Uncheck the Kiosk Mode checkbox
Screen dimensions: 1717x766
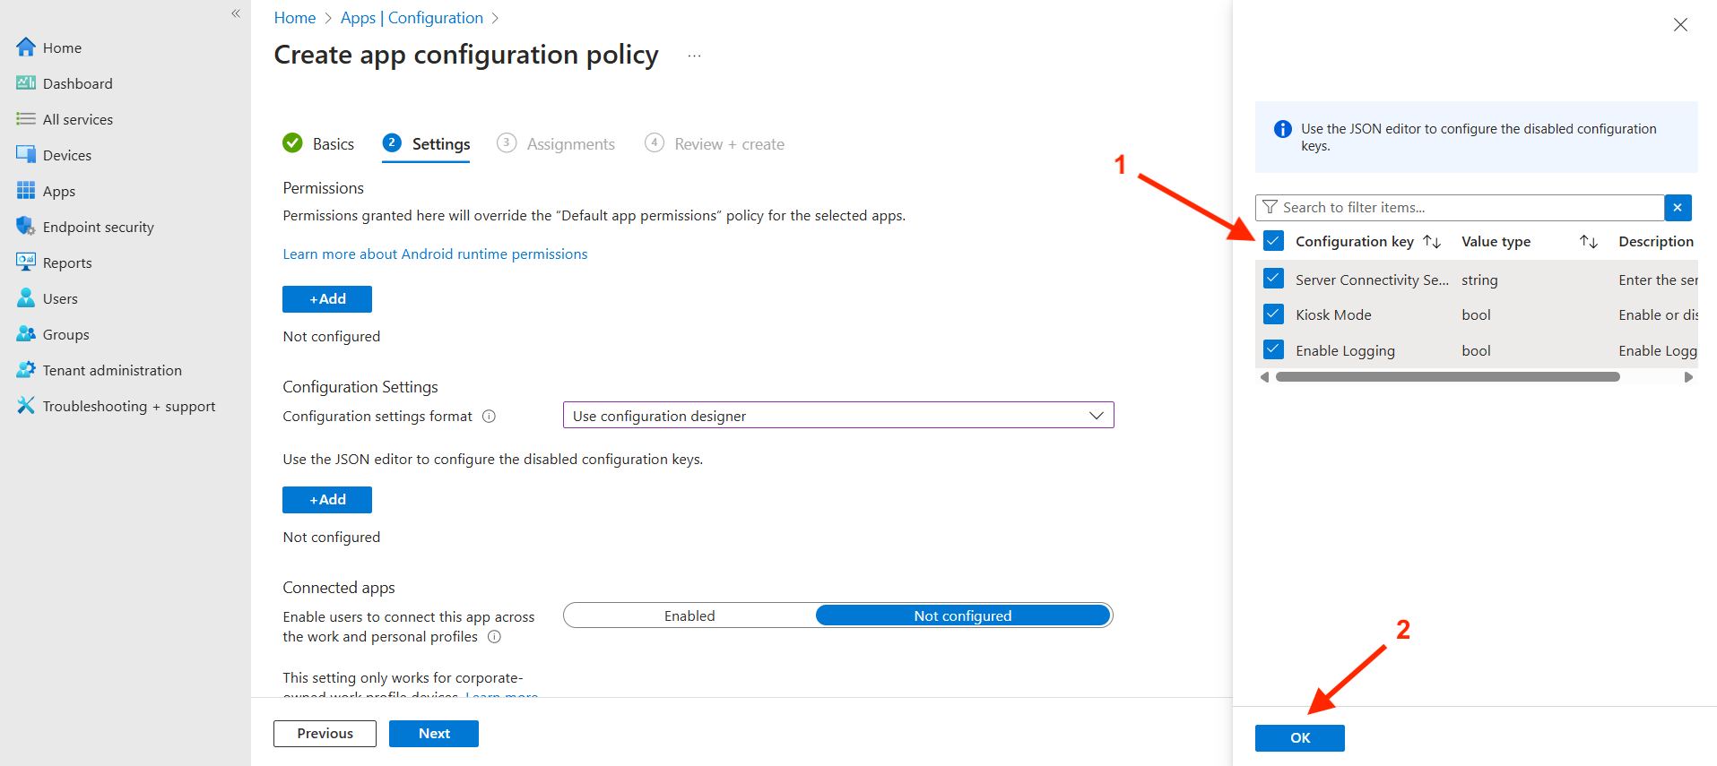pyautogui.click(x=1273, y=314)
